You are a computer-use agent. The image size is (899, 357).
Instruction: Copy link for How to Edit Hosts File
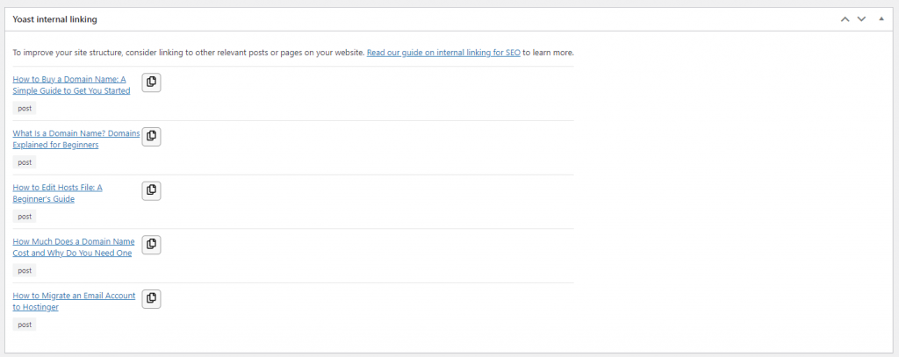[x=151, y=190]
